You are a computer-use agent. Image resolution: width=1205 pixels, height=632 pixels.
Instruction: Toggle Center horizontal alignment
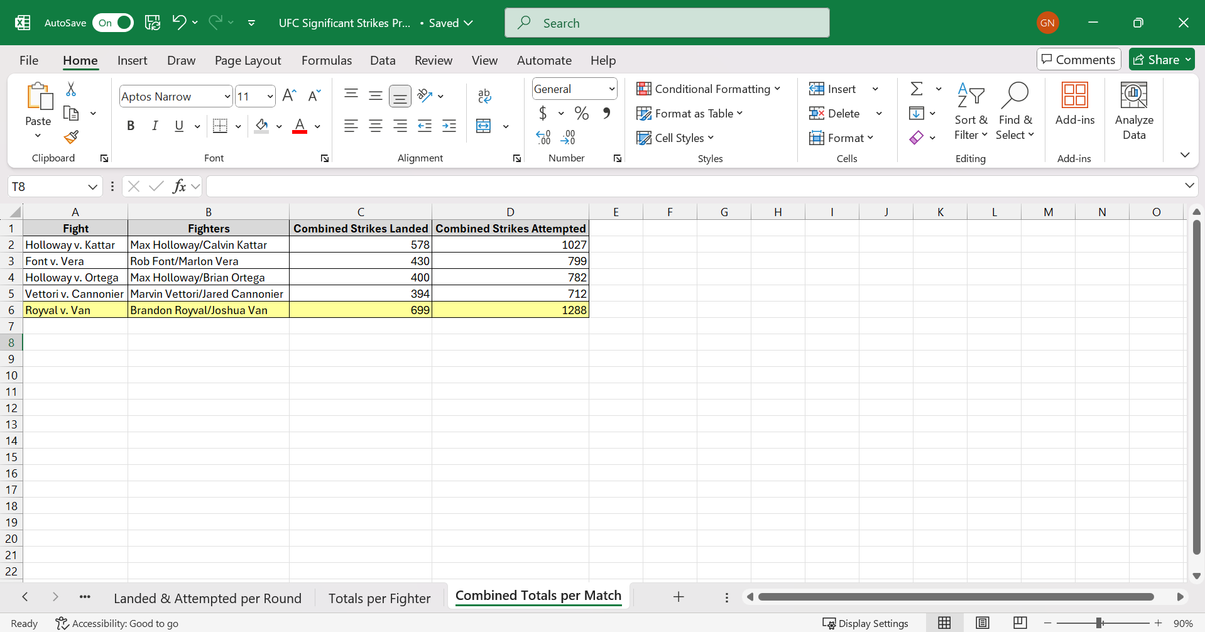[376, 126]
